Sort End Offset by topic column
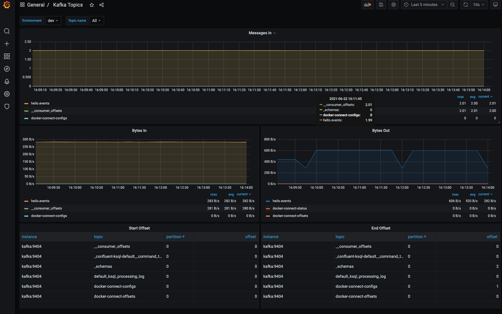 pos(340,237)
